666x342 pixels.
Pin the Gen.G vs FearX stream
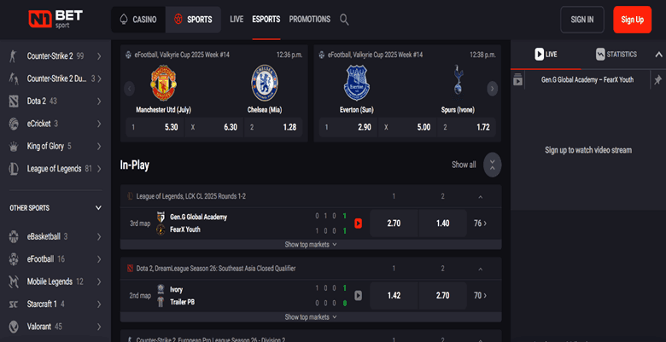coord(657,79)
